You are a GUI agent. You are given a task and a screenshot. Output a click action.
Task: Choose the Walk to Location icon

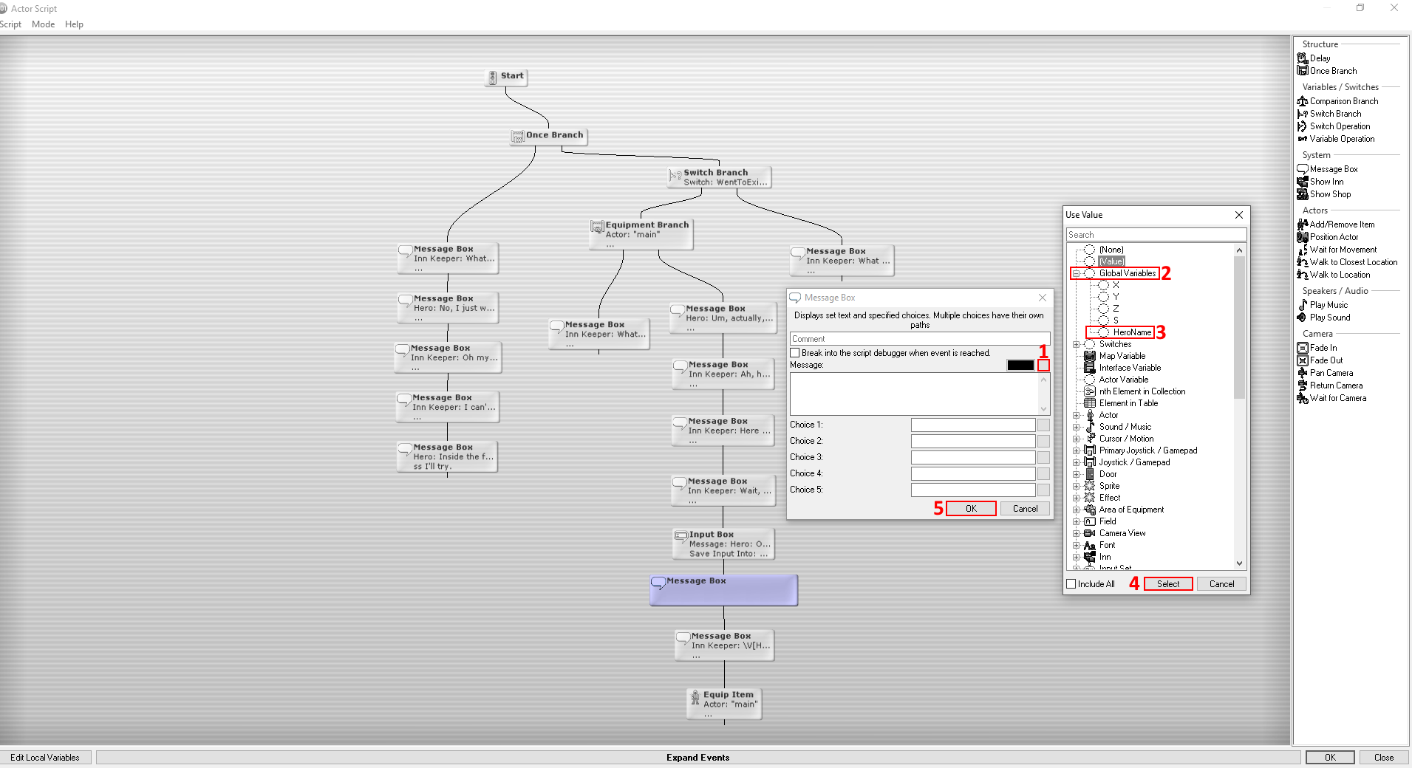(x=1303, y=275)
